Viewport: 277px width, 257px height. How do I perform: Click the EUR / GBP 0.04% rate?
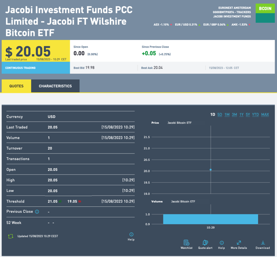[216, 25]
